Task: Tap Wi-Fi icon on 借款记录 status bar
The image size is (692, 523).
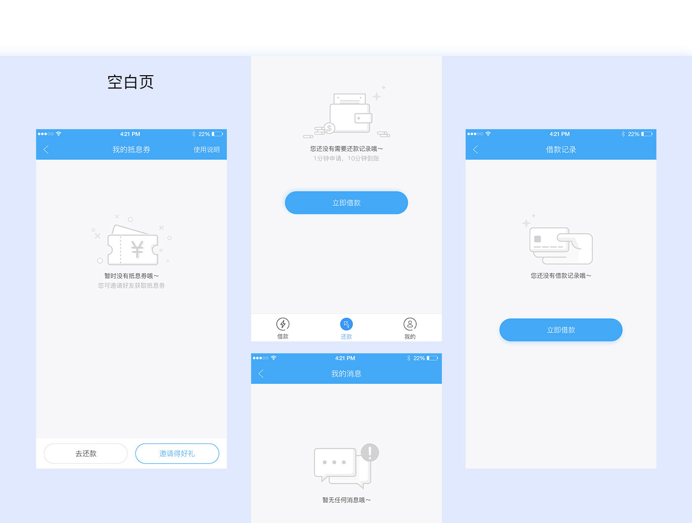Action: tap(488, 134)
